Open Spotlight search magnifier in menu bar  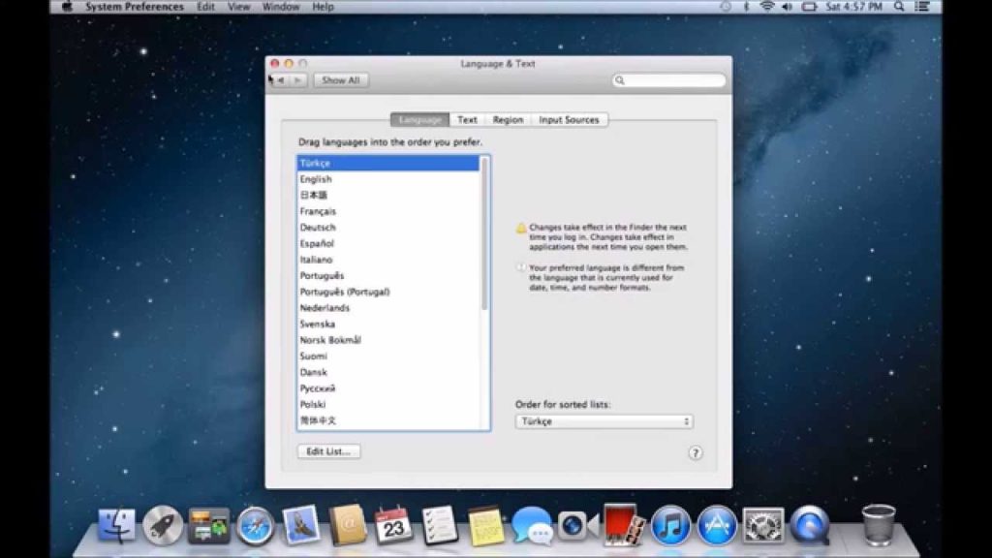899,7
